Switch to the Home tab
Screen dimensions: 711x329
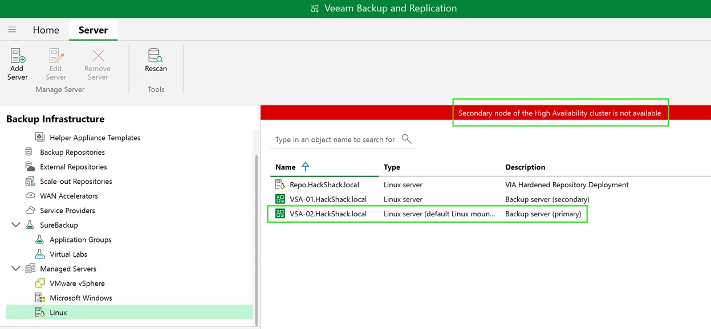point(46,30)
